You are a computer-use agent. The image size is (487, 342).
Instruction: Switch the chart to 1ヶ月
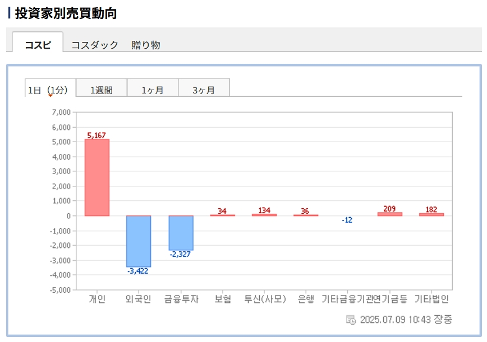click(153, 90)
